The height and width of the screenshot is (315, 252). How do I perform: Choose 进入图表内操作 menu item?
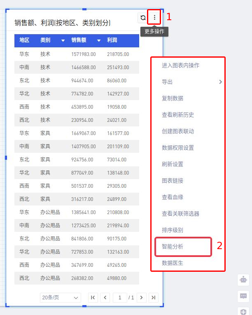(180, 65)
